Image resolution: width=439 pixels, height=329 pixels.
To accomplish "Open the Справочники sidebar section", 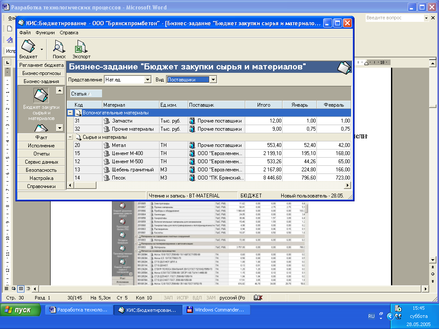I will click(41, 186).
